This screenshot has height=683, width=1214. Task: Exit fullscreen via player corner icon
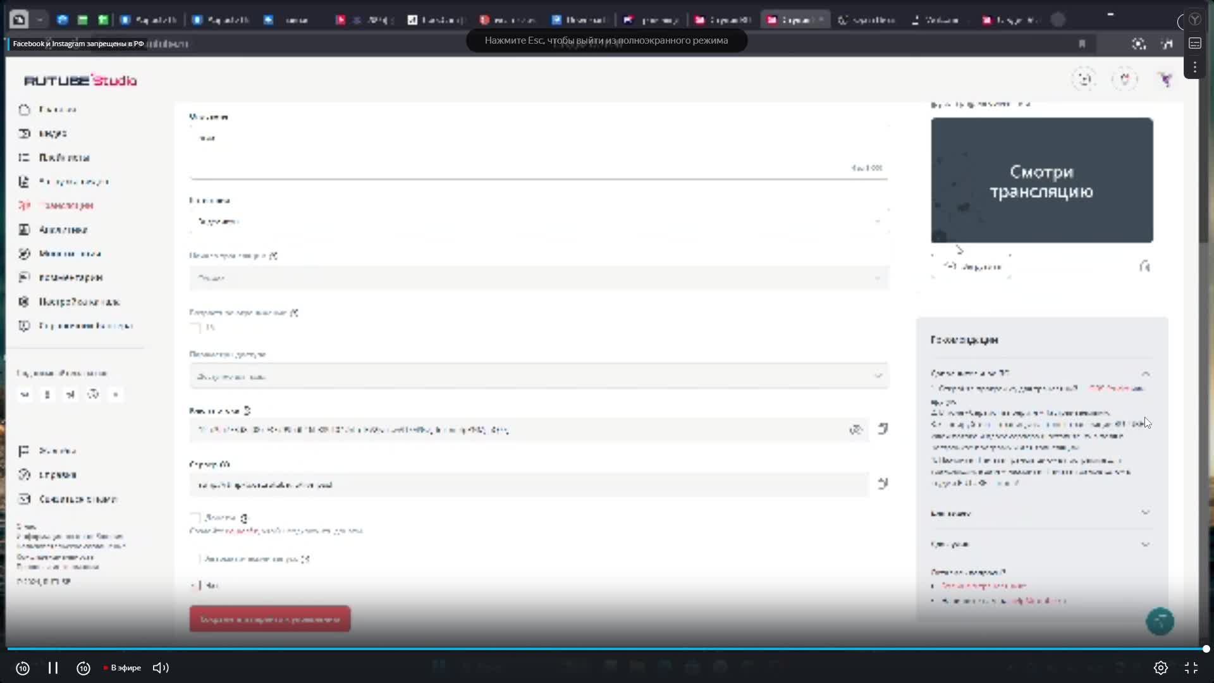pos(1191,668)
